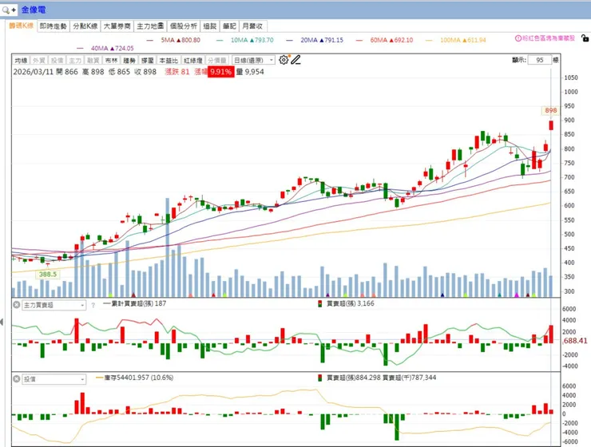Click the 累計買賣超(張) 187 legend

134,303
